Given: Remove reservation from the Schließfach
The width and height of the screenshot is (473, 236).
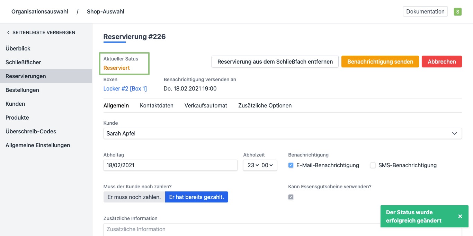Looking at the screenshot, I should coord(275,62).
